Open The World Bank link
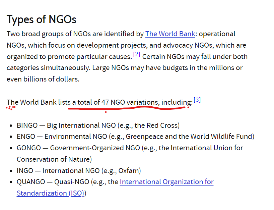274x210 pixels. click(x=170, y=34)
